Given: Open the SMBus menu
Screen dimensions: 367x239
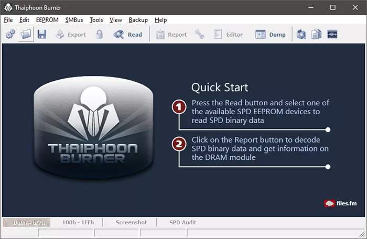Looking at the screenshot, I should pyautogui.click(x=74, y=20).
